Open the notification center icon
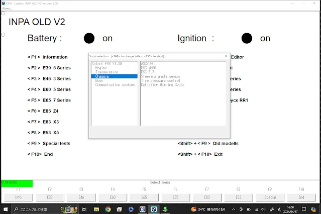The height and width of the screenshot is (214, 321). click(304, 209)
